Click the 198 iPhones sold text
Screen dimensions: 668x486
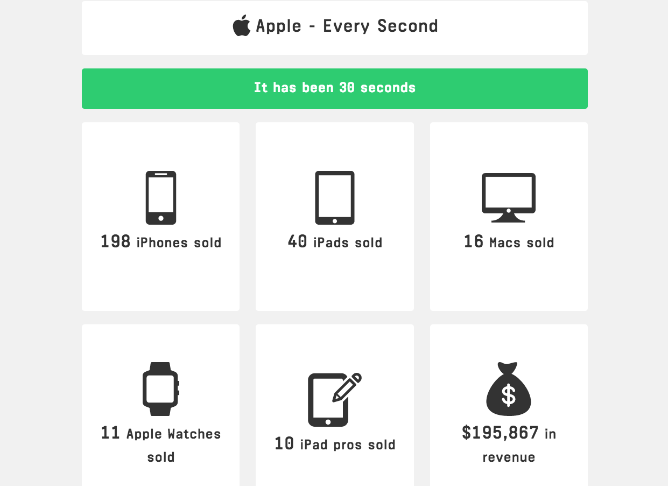[161, 242]
